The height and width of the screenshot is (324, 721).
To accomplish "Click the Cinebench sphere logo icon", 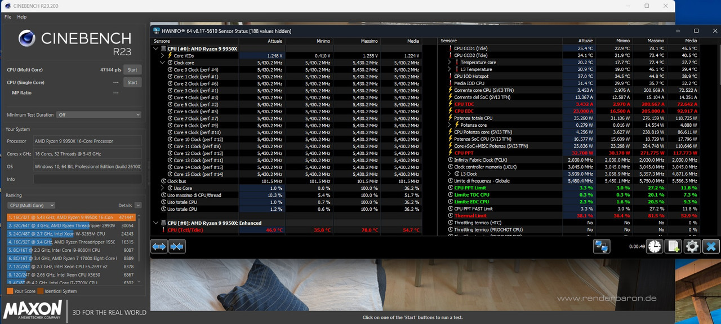I will click(27, 38).
